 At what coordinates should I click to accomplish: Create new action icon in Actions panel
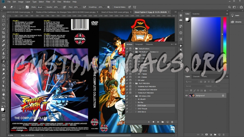(x=168, y=122)
